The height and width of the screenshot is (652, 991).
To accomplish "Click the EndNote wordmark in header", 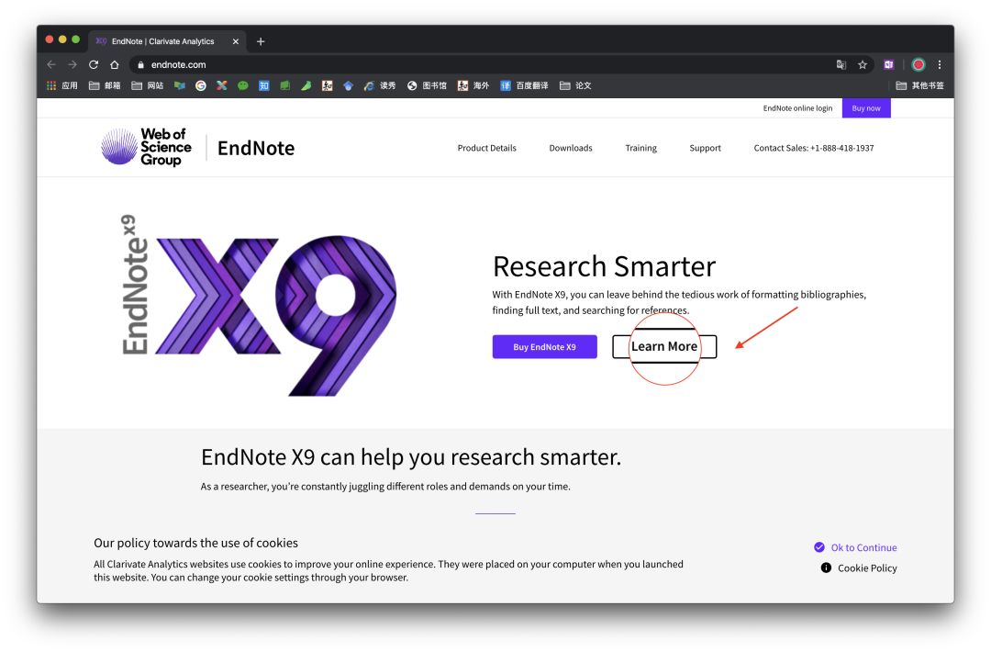I will point(256,148).
